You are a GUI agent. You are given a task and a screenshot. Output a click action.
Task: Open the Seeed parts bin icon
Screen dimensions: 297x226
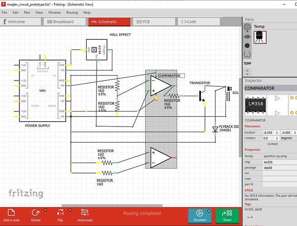click(x=247, y=55)
